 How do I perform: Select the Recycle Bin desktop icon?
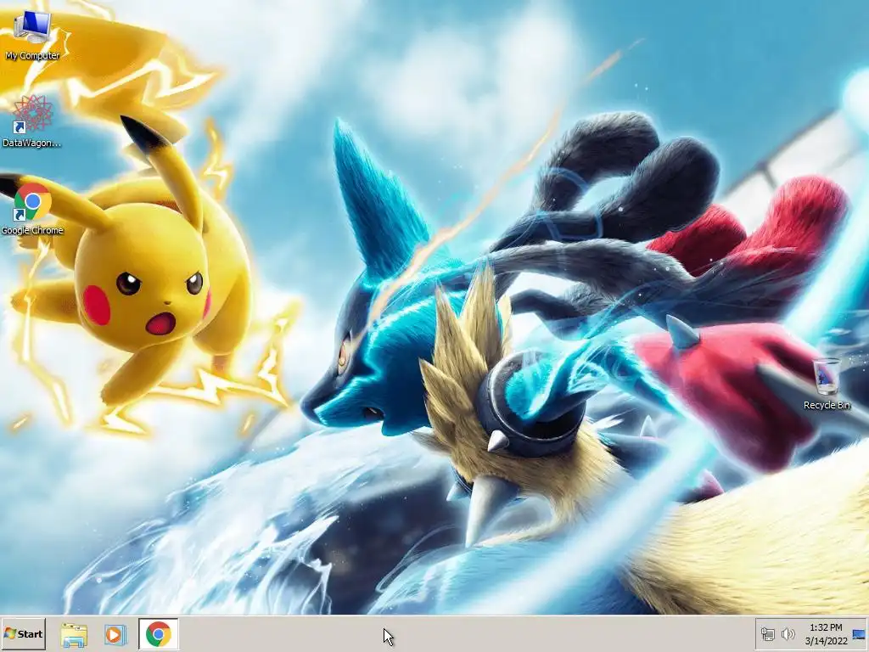[x=827, y=385]
